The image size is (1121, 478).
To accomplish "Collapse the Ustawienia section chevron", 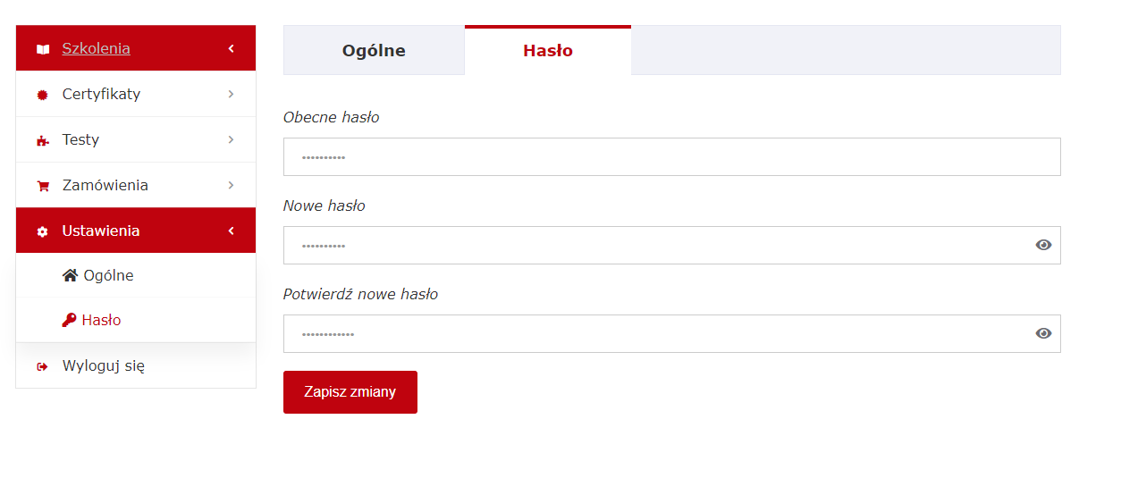I will click(231, 231).
